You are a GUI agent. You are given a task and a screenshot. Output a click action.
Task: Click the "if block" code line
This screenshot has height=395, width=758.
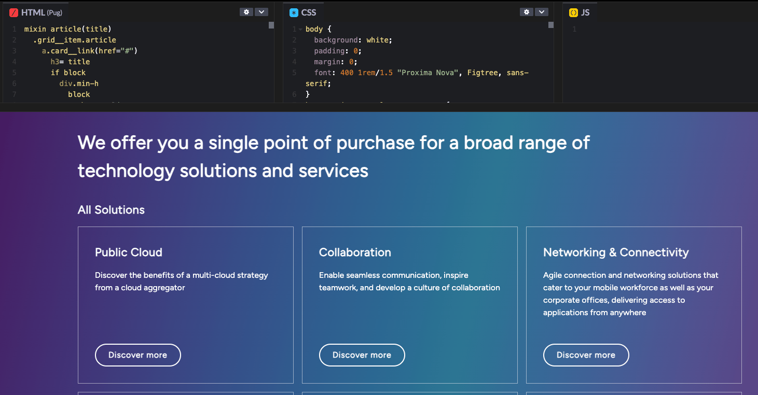[x=68, y=73]
